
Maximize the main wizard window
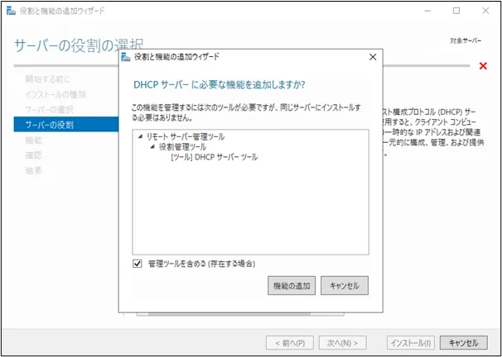pos(456,11)
